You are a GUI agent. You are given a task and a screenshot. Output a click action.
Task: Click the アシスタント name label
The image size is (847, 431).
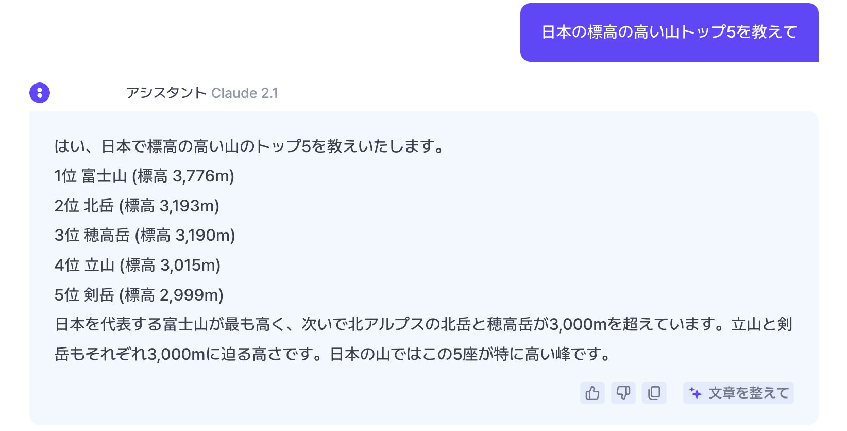click(x=166, y=93)
